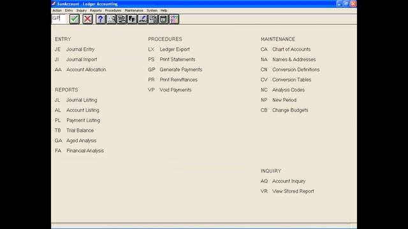Click the SunAccount title bar app icon
408x229 pixels.
tap(54, 4)
